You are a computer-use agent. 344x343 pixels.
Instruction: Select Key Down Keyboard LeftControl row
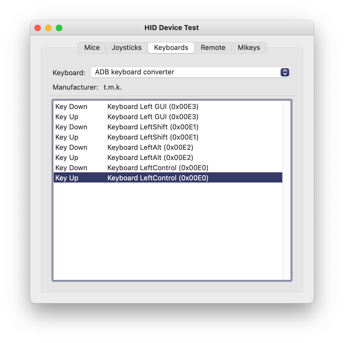point(168,168)
